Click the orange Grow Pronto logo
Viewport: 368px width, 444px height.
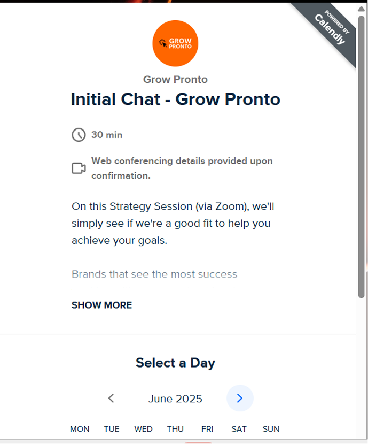[175, 43]
